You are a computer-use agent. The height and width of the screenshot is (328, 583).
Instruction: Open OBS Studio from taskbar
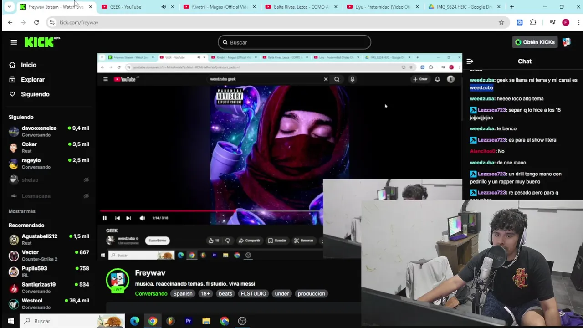click(242, 321)
